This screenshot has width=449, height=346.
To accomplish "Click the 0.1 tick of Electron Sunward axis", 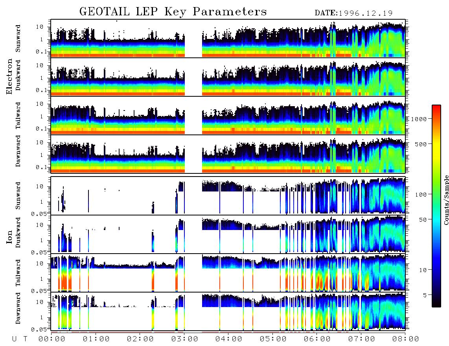I will pyautogui.click(x=42, y=51).
